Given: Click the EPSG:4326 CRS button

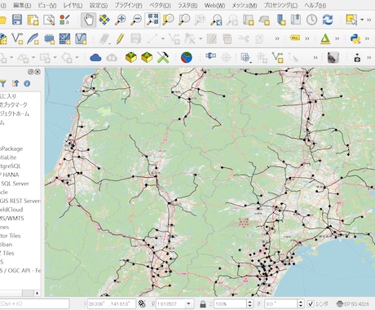Looking at the screenshot, I should (353, 303).
